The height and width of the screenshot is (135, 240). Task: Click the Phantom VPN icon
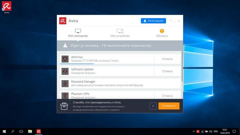click(x=65, y=96)
